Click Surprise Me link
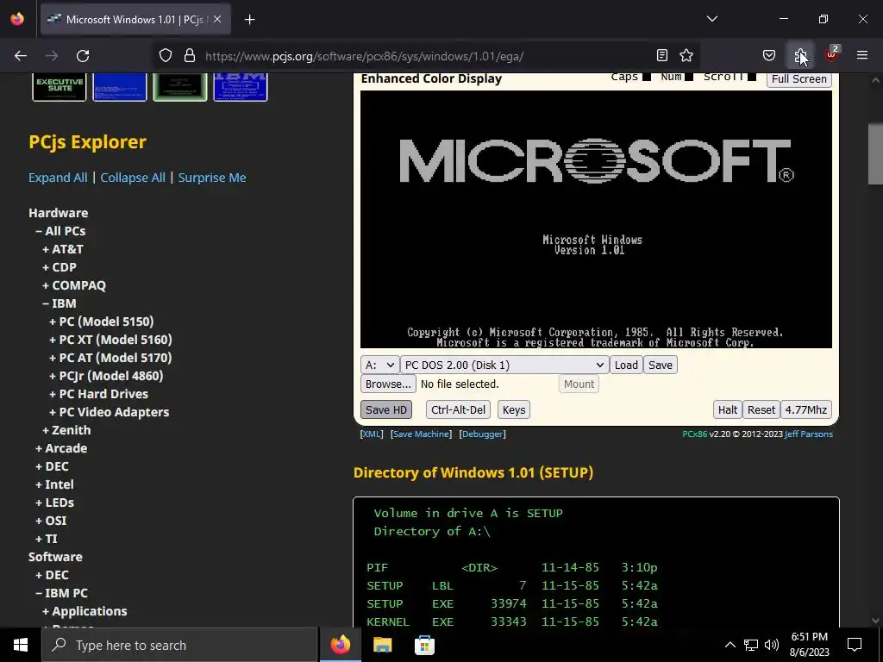 pyautogui.click(x=212, y=178)
